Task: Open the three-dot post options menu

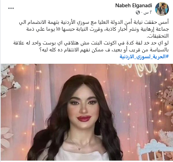Action: pos(11,8)
